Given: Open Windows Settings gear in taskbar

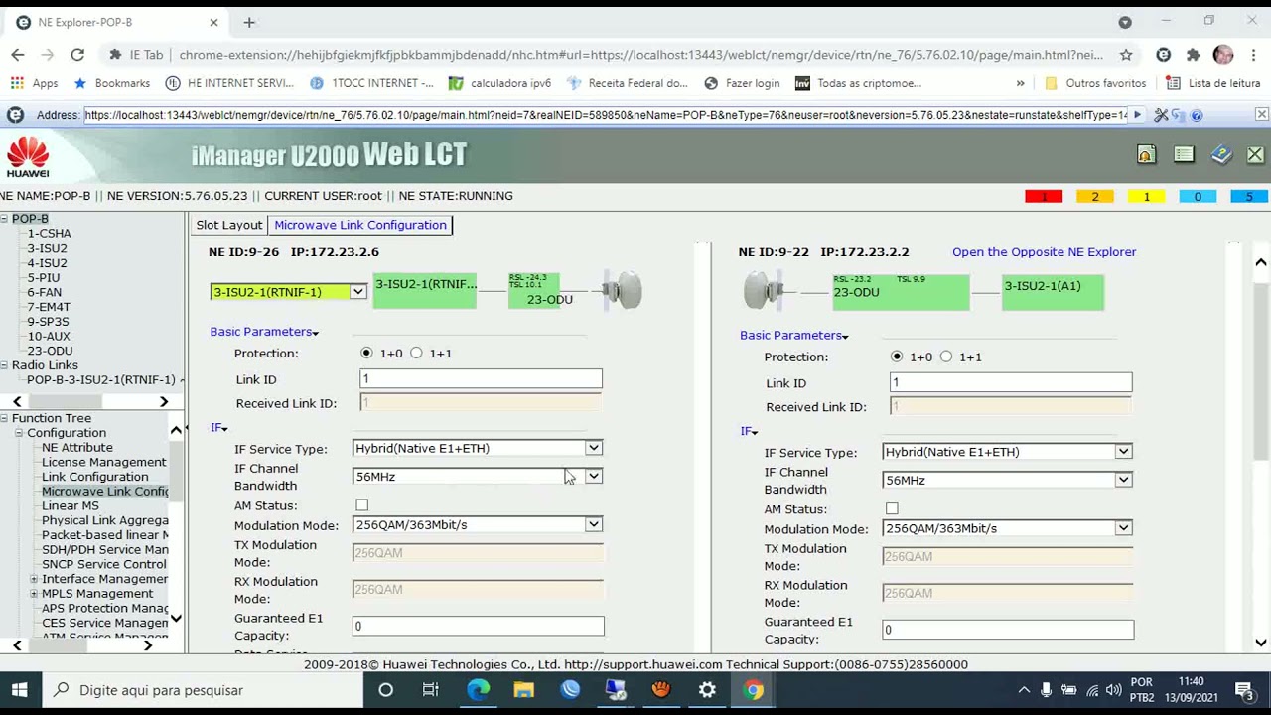Looking at the screenshot, I should (x=707, y=690).
